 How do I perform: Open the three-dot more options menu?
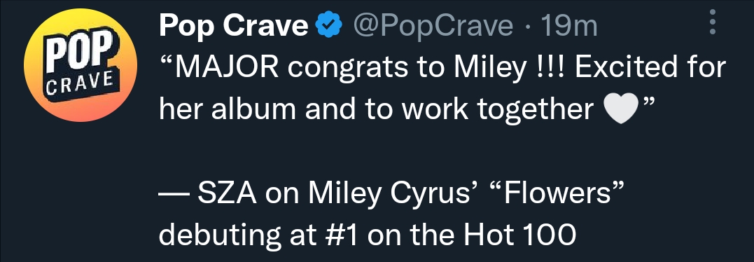[x=713, y=22]
